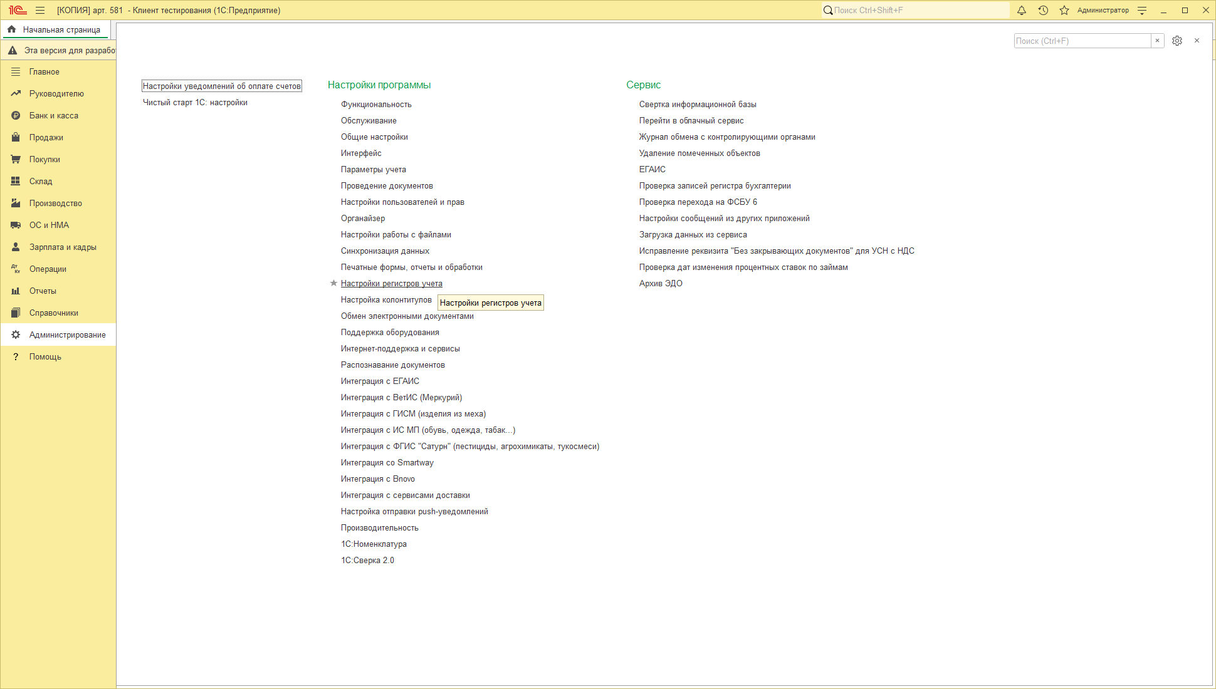Viewport: 1216px width, 689px height.
Task: Open Настройки уведомлений об оплате счетов
Action: pyautogui.click(x=222, y=86)
